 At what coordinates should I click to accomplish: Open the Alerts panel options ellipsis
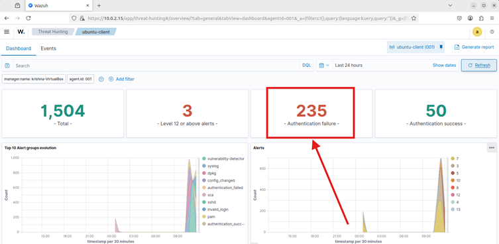tap(492, 147)
